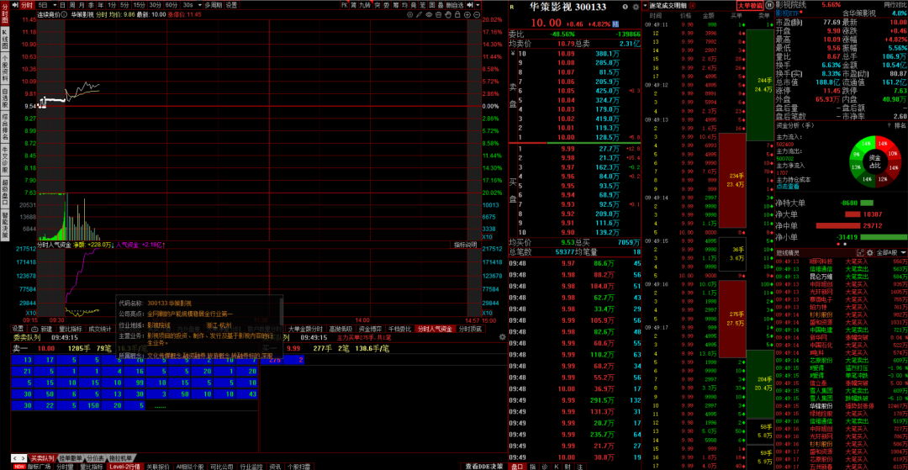Click the pin icon in 短线精灵 header
The width and height of the screenshot is (908, 470).
[861, 253]
